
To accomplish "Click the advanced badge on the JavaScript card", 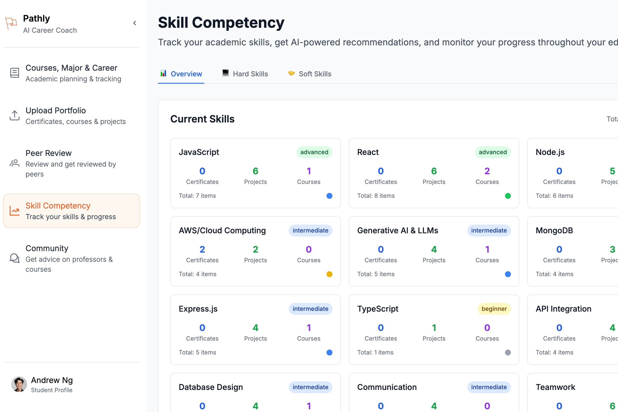I will click(314, 152).
